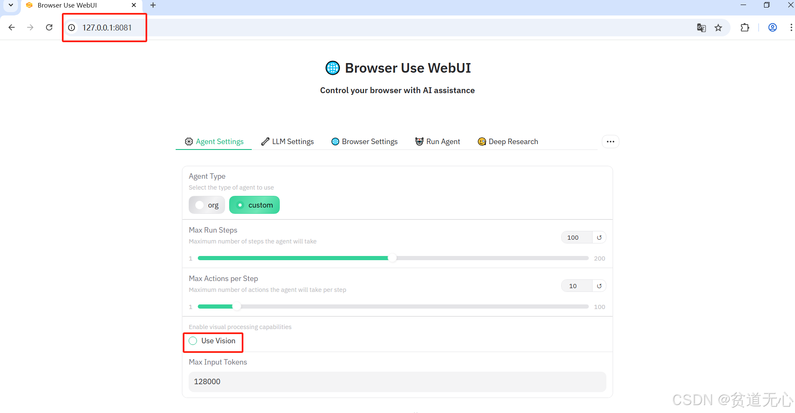Click 'Control your browser with AI assistance' subtitle
This screenshot has height=413, width=795.
tap(397, 90)
